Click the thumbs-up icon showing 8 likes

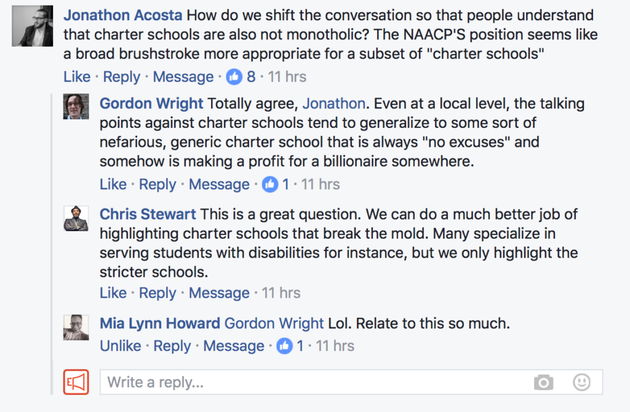pyautogui.click(x=234, y=77)
